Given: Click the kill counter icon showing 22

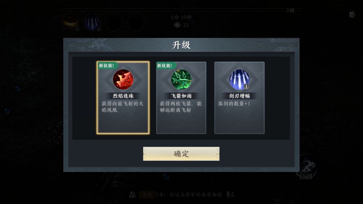Looking at the screenshot, I should 177,25.
